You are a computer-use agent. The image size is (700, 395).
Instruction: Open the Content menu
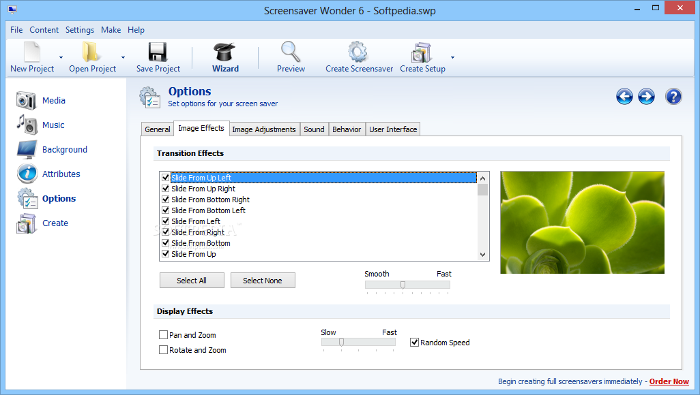pyautogui.click(x=44, y=30)
